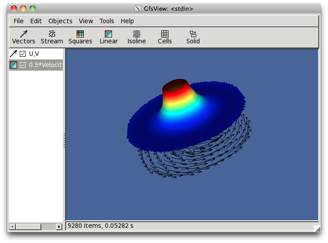
Task: Open the View dropdown menu
Action: coord(86,21)
